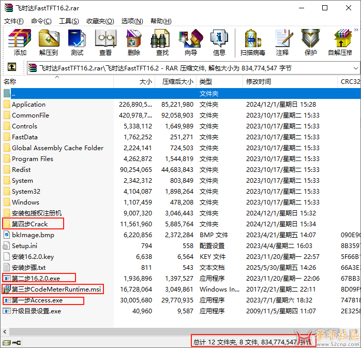Click the 扫描病毒 (Virus Scan) icon
Viewport: 361px width, 348px height.
253,38
